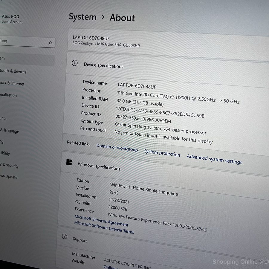
Task: Select the 32.0 GB installed RAM value
Action: (x=140, y=102)
